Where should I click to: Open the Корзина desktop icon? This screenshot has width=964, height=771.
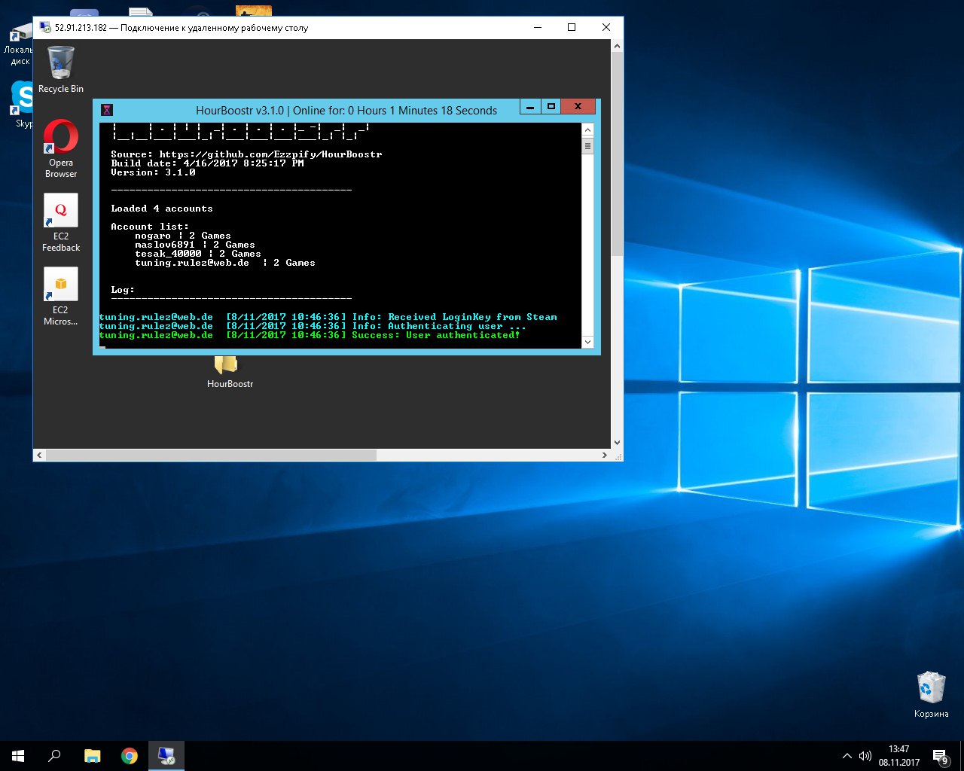click(x=932, y=694)
